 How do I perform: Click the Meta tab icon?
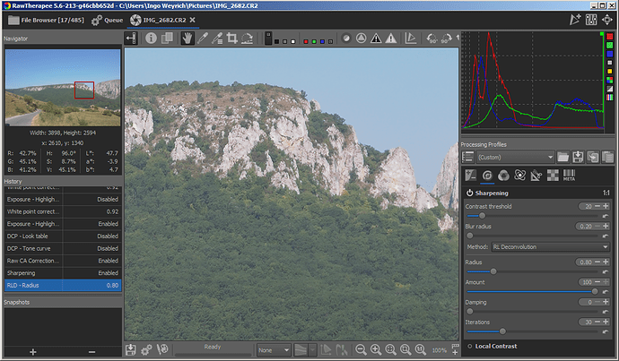[x=569, y=175]
